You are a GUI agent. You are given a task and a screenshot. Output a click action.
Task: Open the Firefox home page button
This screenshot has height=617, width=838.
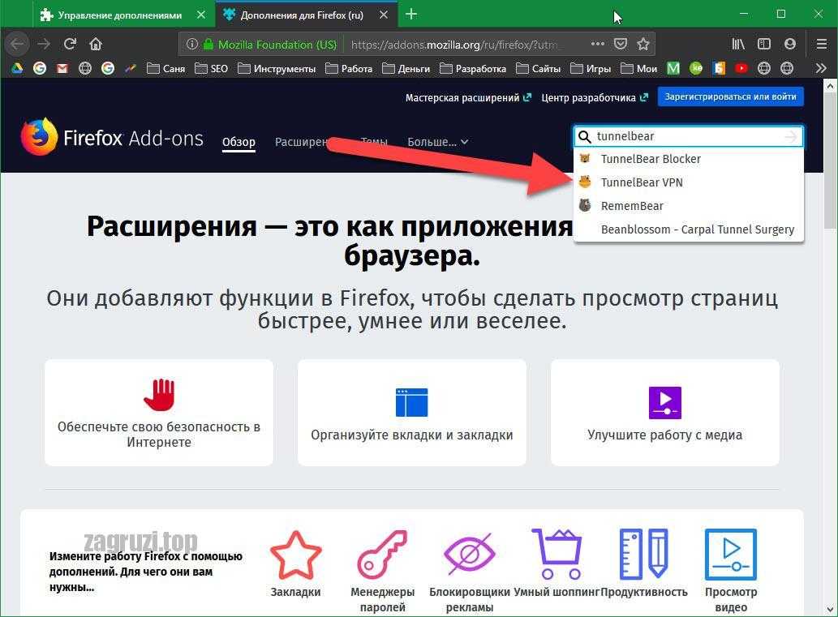point(96,44)
